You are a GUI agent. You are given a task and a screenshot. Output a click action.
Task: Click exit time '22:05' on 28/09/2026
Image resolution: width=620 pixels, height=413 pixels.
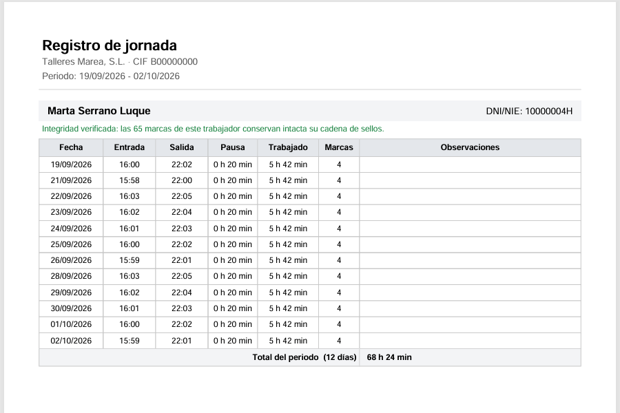182,276
